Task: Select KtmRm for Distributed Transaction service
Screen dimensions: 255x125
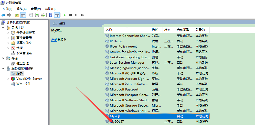Action: 157,52
